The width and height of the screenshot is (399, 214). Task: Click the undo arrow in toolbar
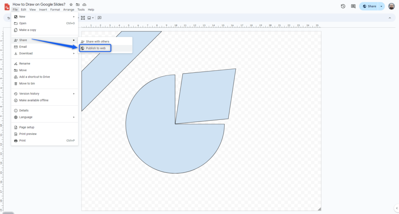9,18
